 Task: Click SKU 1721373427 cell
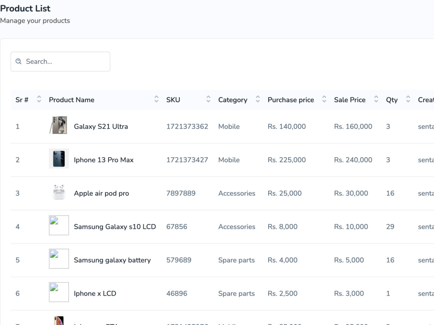point(187,160)
